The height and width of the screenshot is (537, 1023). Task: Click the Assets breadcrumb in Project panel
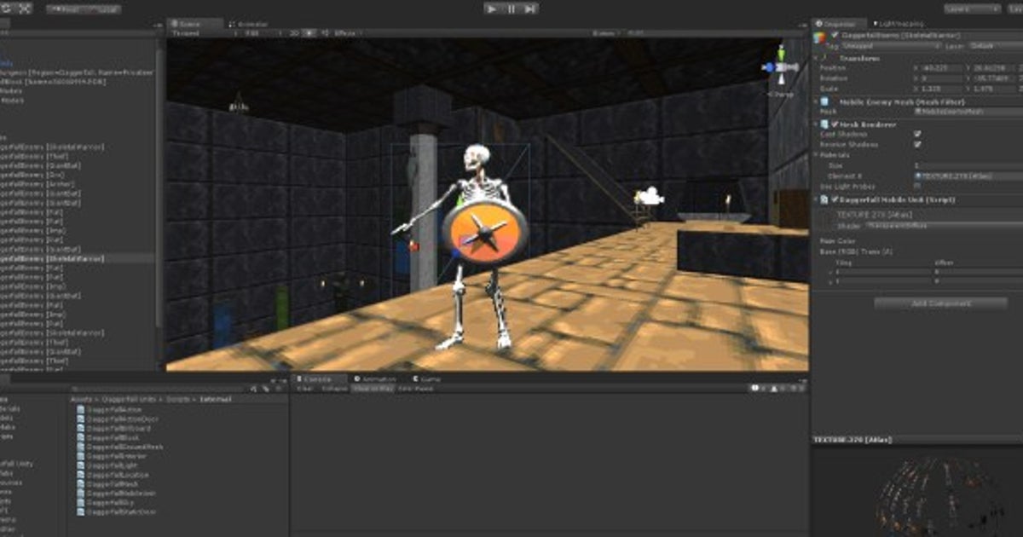coord(82,398)
